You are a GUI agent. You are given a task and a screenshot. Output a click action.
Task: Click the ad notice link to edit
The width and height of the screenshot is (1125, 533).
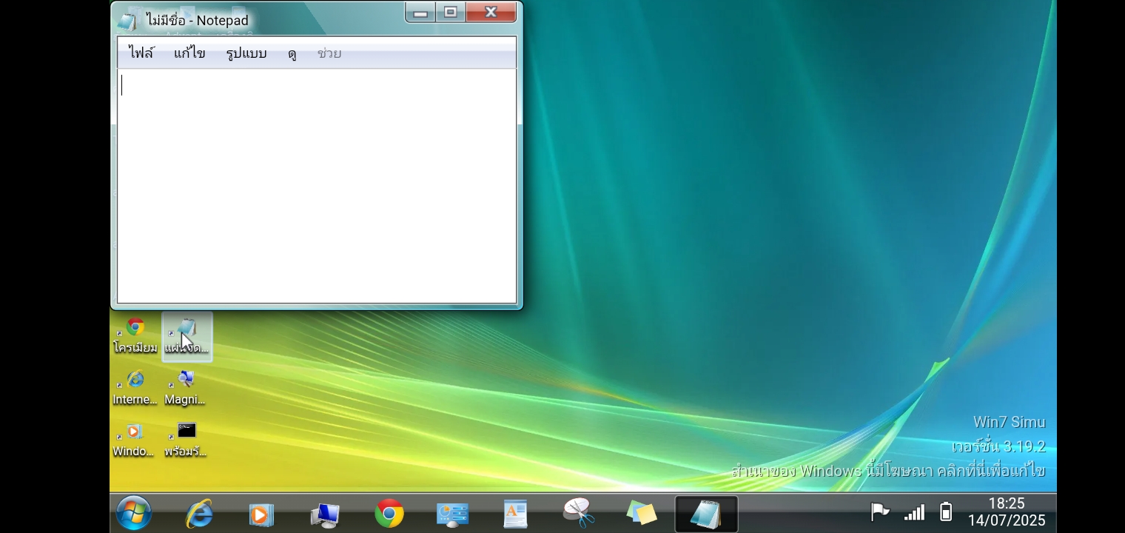tap(888, 471)
